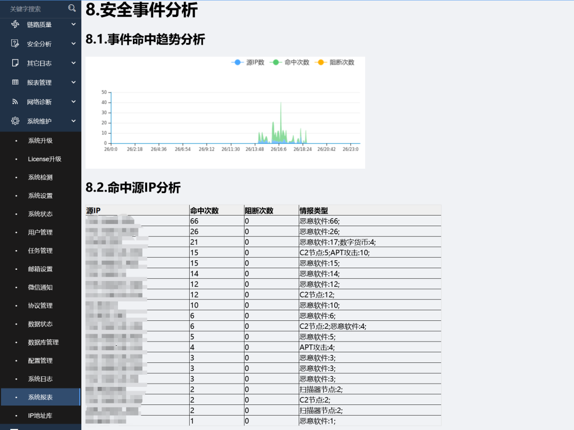Collapse the 系统维护 menu chevron

pos(73,121)
